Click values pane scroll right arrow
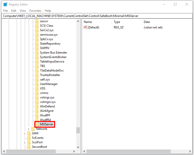This screenshot has height=155, width=194. 190,151
